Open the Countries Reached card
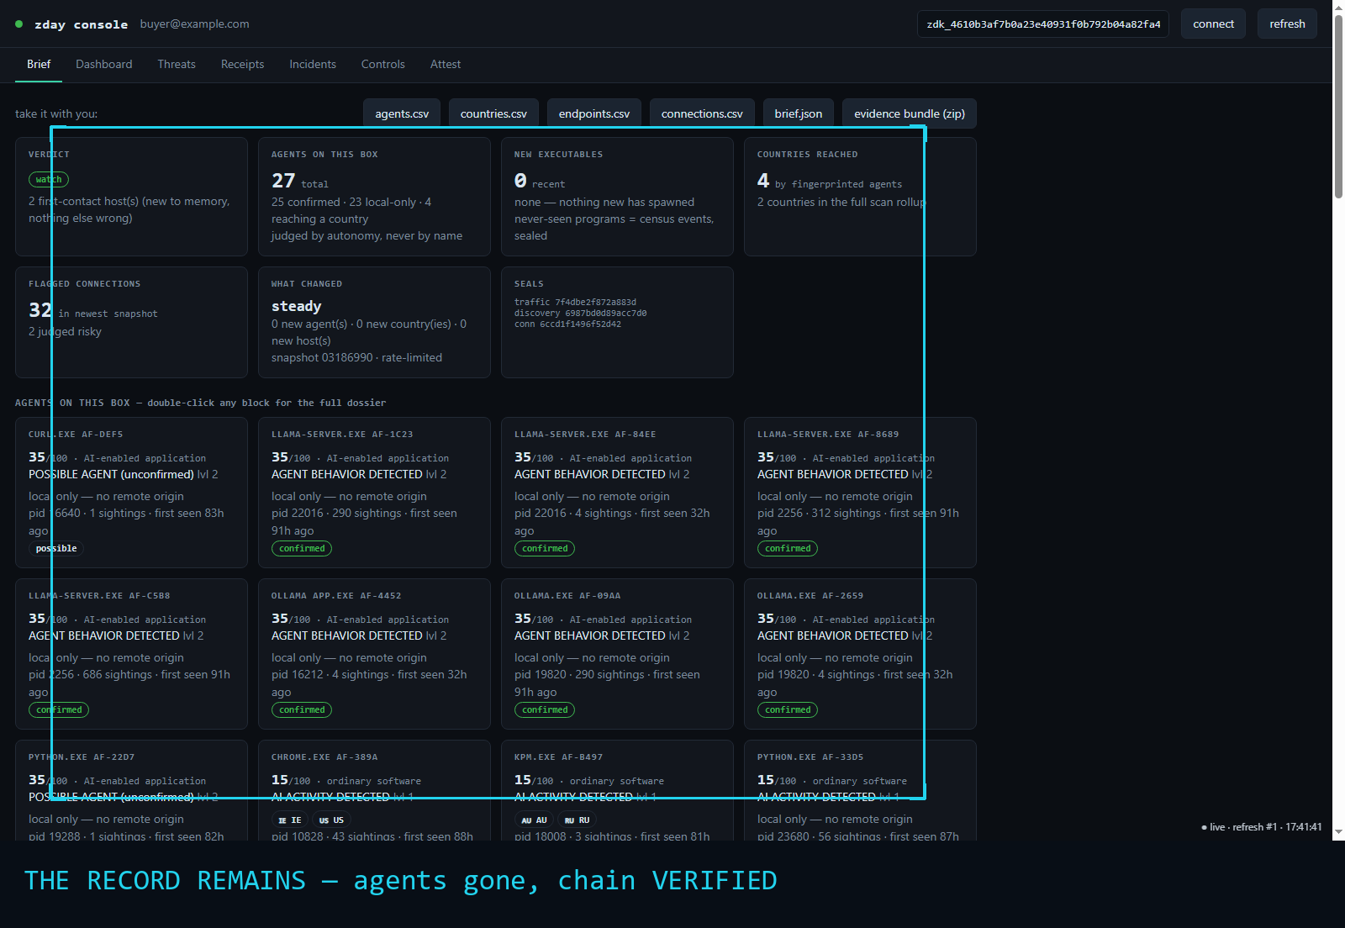 pos(860,197)
